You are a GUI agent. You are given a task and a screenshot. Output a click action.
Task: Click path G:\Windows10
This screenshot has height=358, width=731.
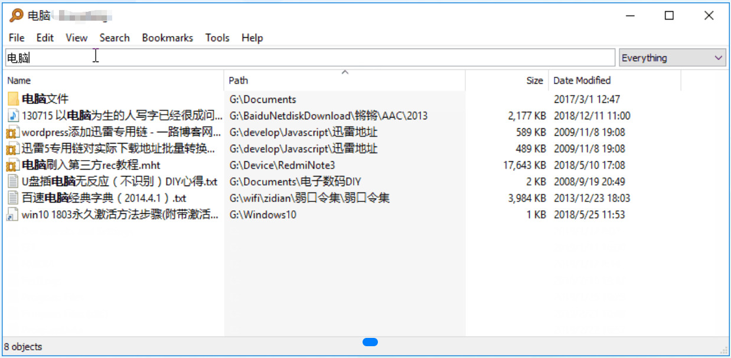tap(263, 215)
